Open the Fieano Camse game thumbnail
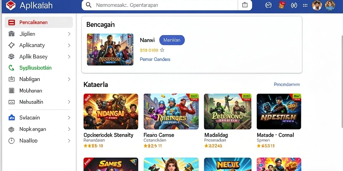Image resolution: width=343 pixels, height=171 pixels. (x=171, y=112)
